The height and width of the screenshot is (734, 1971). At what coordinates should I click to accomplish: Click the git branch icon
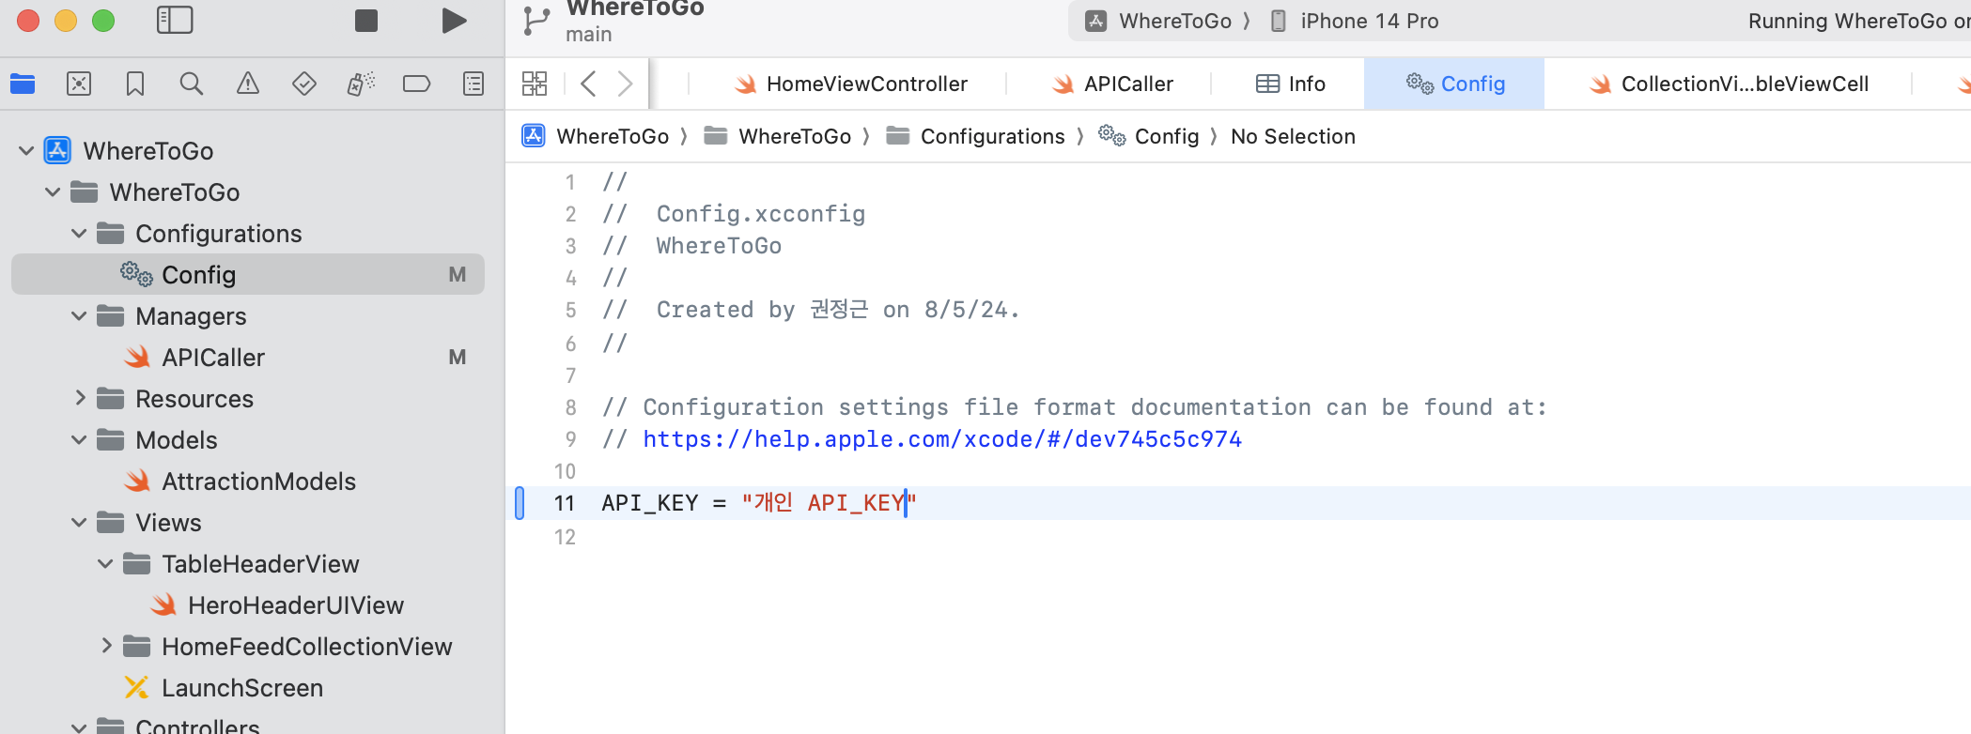(x=535, y=21)
